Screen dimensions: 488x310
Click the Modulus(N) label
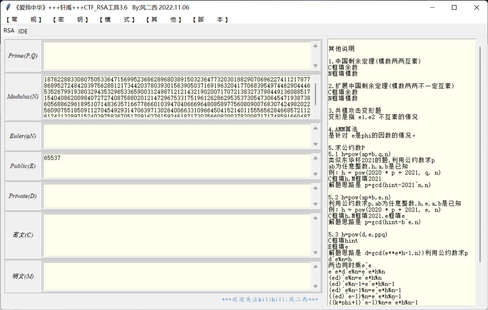[23, 97]
